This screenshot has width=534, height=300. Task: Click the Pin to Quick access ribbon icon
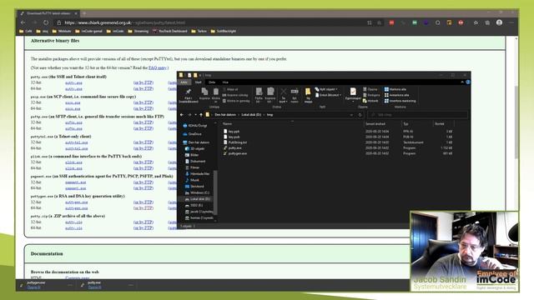pos(188,95)
